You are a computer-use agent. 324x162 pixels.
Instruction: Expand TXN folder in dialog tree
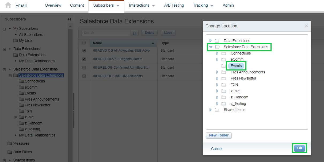pos(217,85)
